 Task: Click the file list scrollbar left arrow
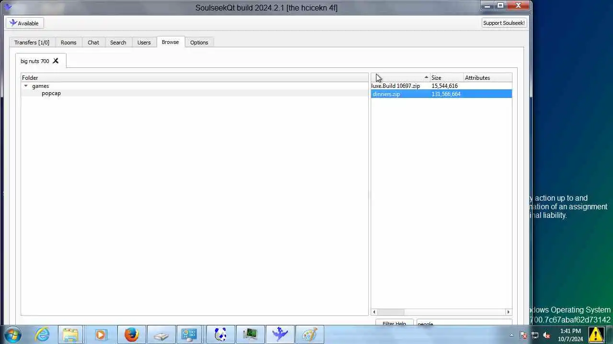tap(374, 312)
